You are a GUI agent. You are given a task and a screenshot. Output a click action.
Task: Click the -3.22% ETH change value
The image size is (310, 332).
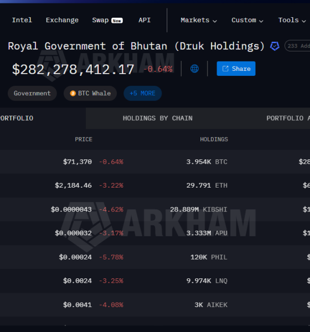click(111, 185)
